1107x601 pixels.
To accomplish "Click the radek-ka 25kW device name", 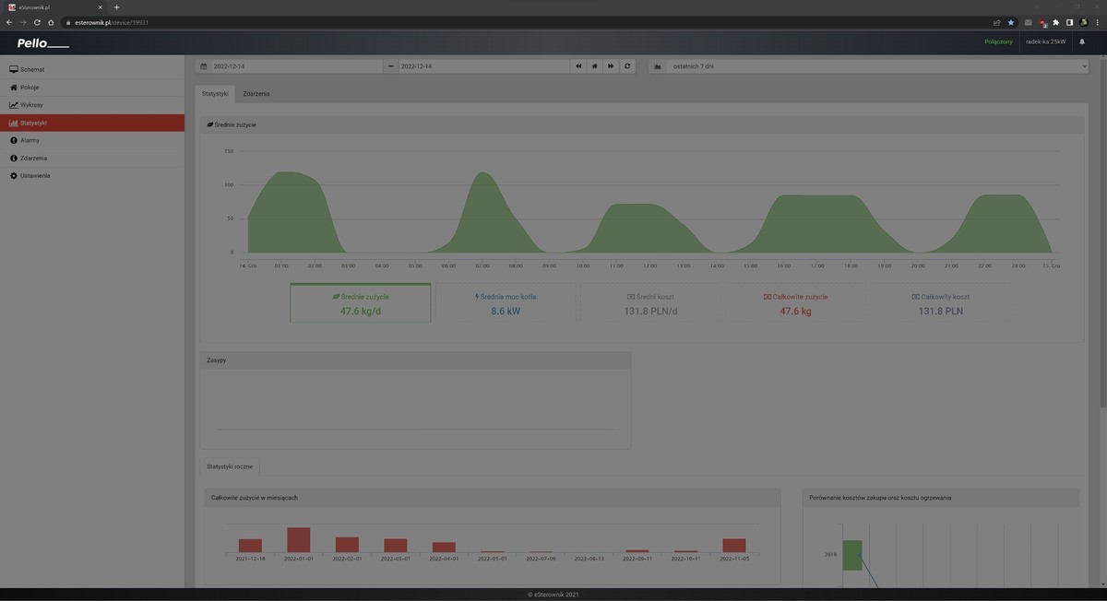I will coord(1045,41).
